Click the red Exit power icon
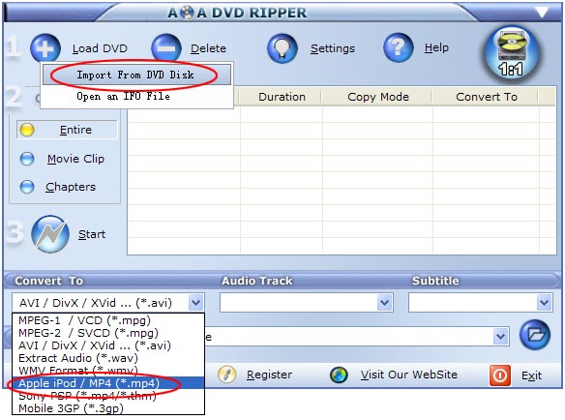Image resolution: width=565 pixels, height=420 pixels. pos(500,375)
